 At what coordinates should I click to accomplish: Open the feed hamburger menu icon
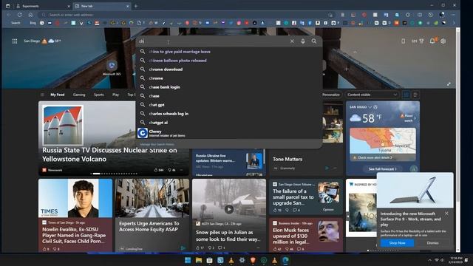click(x=42, y=95)
